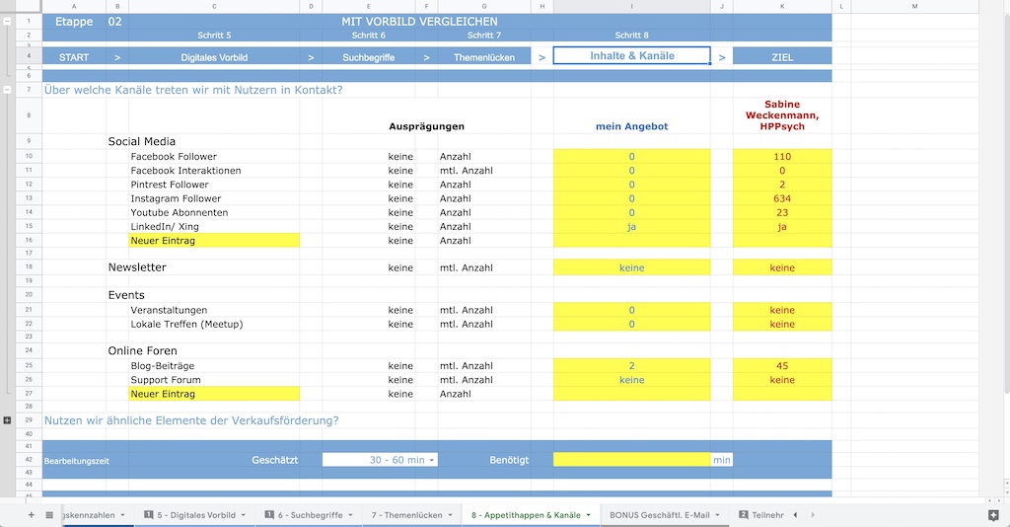This screenshot has width=1010, height=527.
Task: Select the Lokale Treffen (Meetup) cell
Action: pos(214,324)
